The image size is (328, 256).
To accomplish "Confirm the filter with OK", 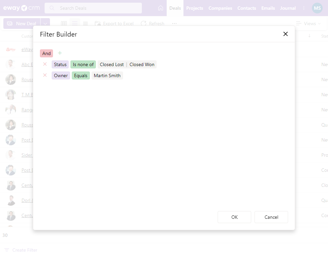I will click(x=234, y=217).
